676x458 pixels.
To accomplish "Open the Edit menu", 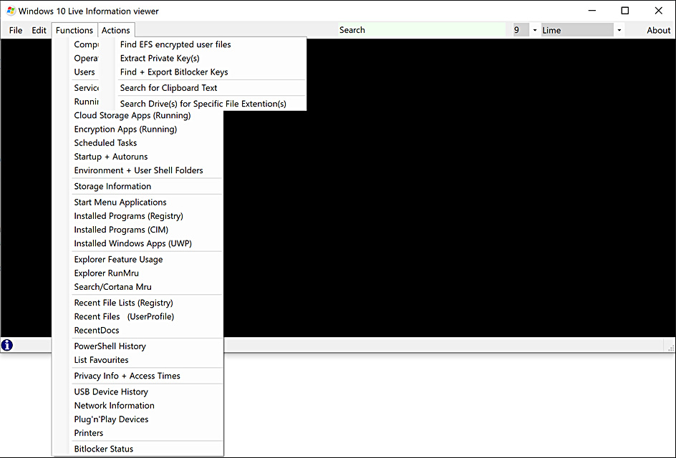I will (x=39, y=30).
